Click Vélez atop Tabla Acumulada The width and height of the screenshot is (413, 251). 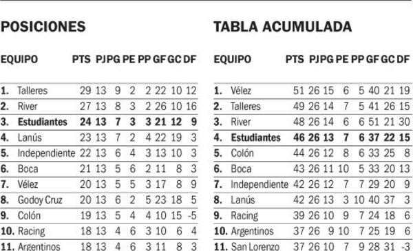pyautogui.click(x=241, y=91)
